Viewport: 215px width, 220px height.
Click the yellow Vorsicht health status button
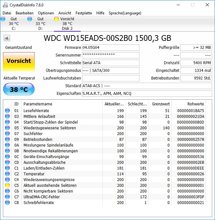coord(19,62)
